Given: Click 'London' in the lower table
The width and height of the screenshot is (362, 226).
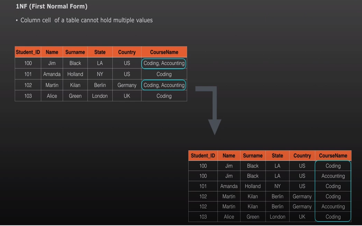Looking at the screenshot, I should [x=277, y=217].
